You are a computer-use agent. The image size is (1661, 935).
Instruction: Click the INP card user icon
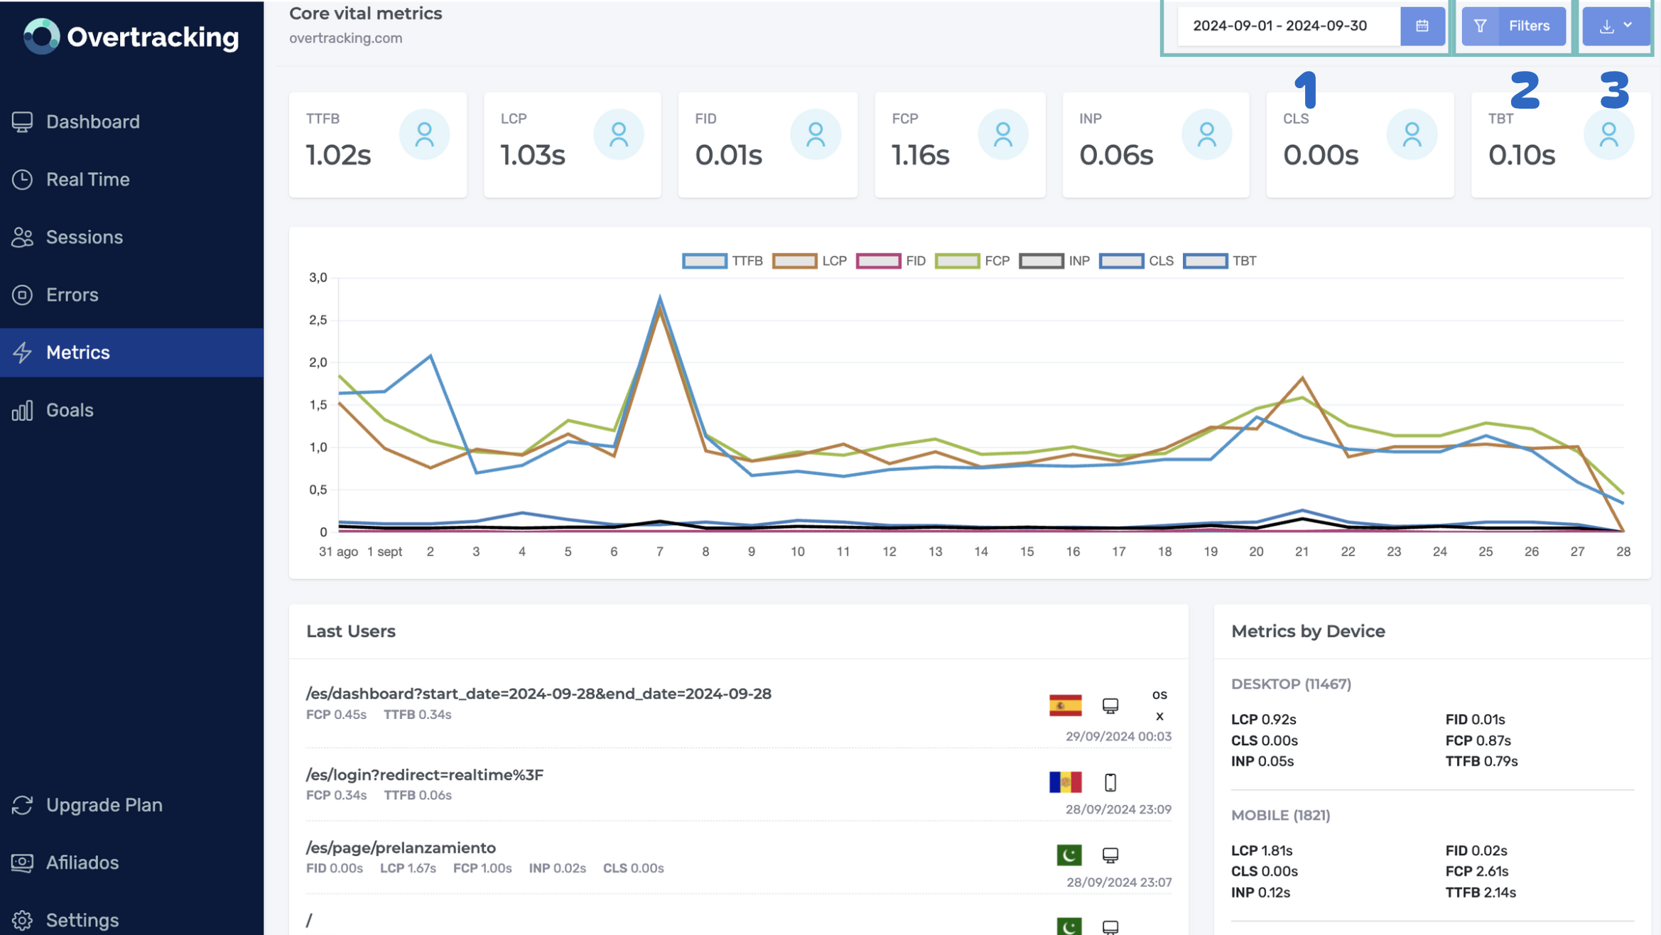tap(1207, 134)
